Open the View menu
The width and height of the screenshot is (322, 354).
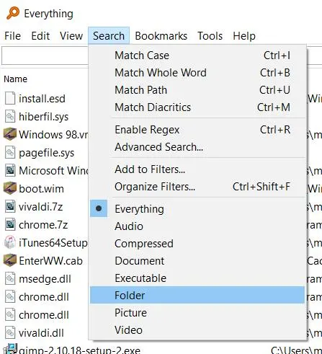(x=71, y=36)
